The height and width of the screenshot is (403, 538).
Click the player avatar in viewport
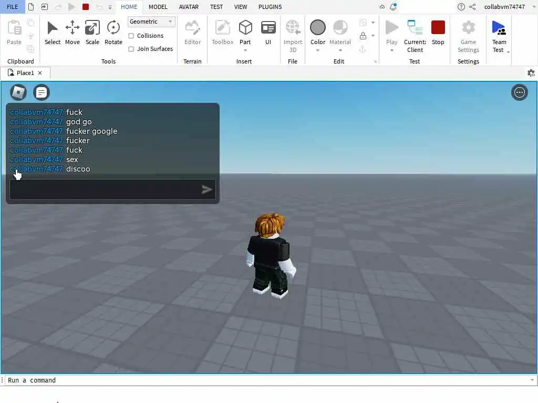(271, 256)
